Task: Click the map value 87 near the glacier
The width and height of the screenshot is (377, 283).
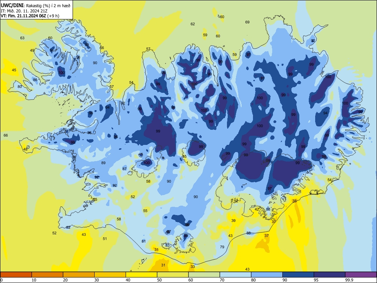Action: click(x=124, y=169)
